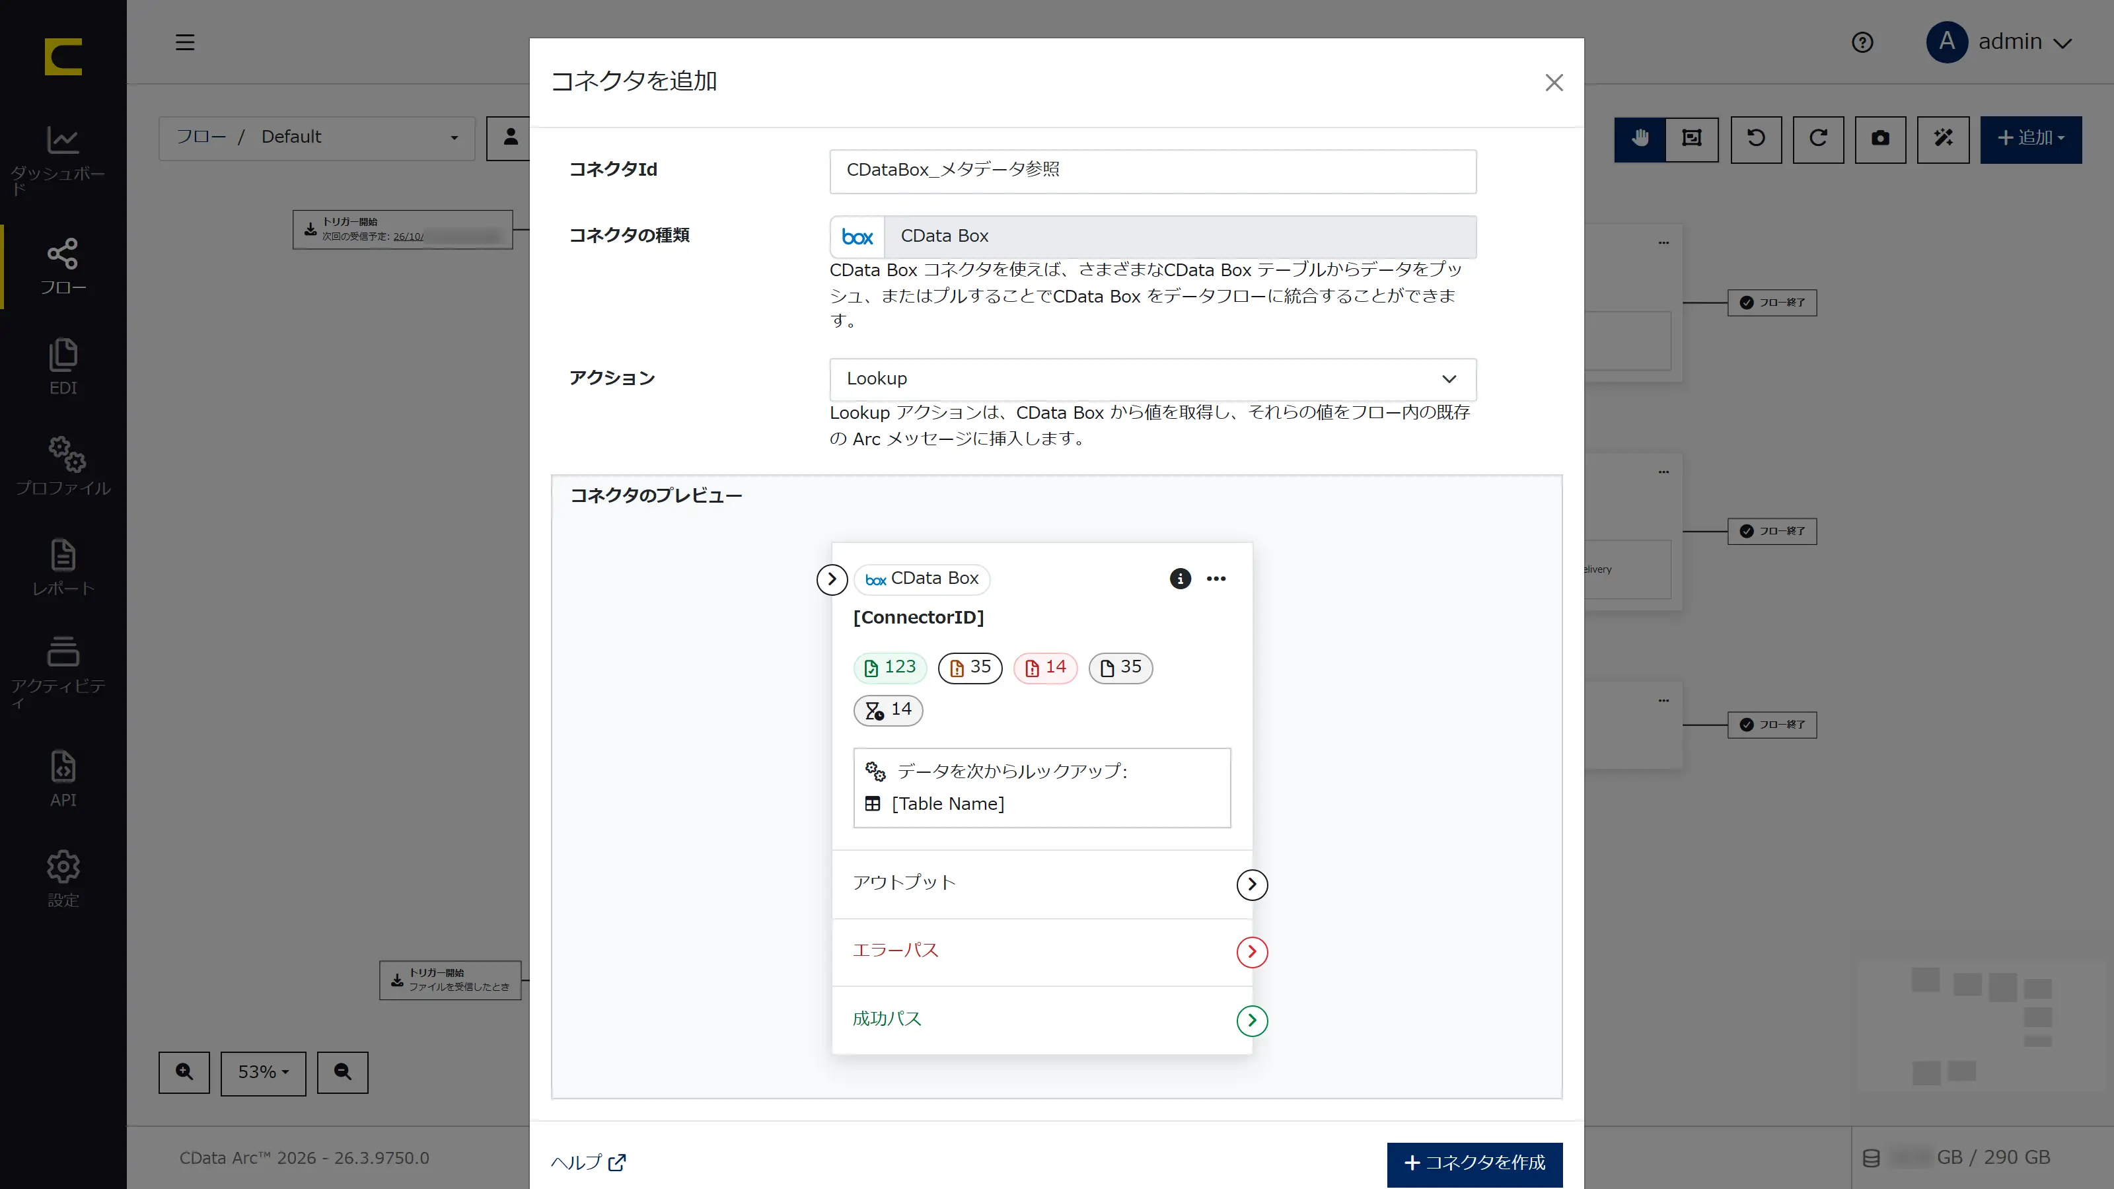Open the 53% zoom level dropdown
The image size is (2114, 1189).
[263, 1073]
